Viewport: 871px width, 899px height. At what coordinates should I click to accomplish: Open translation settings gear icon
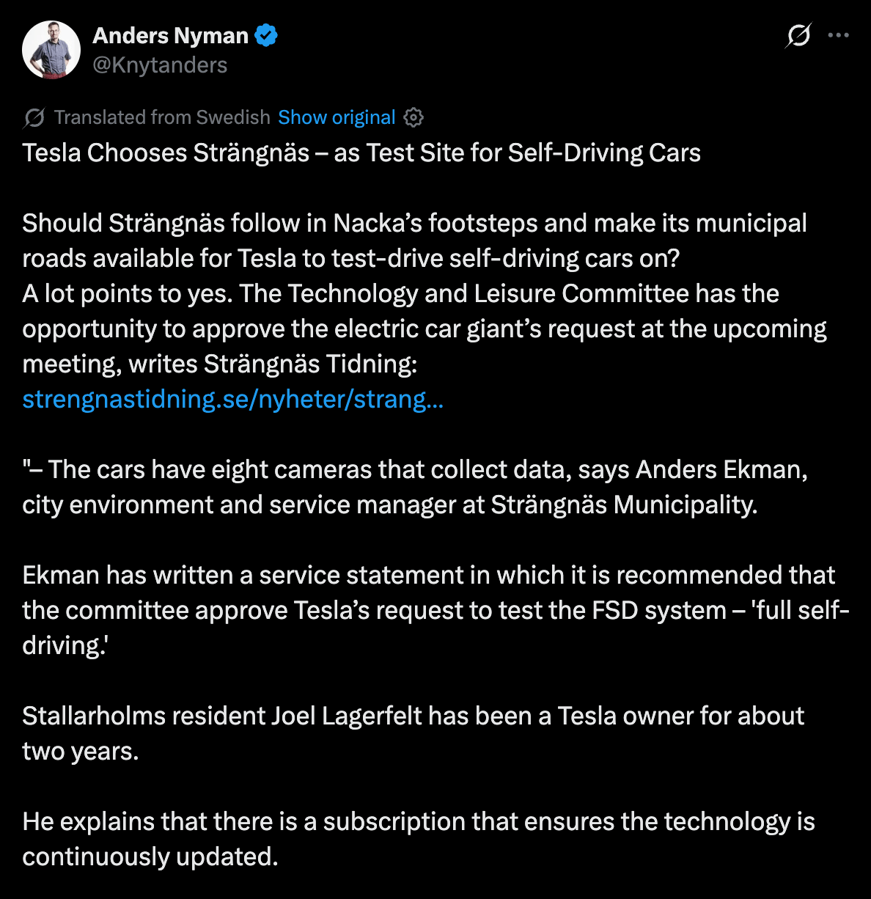tap(414, 117)
